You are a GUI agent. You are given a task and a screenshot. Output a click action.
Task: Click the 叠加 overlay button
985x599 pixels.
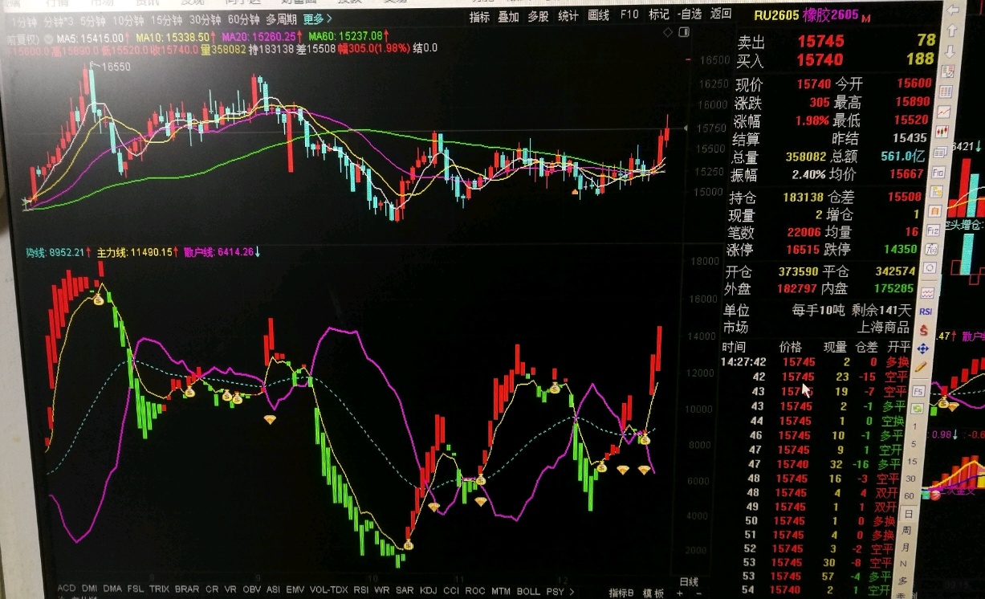point(509,17)
